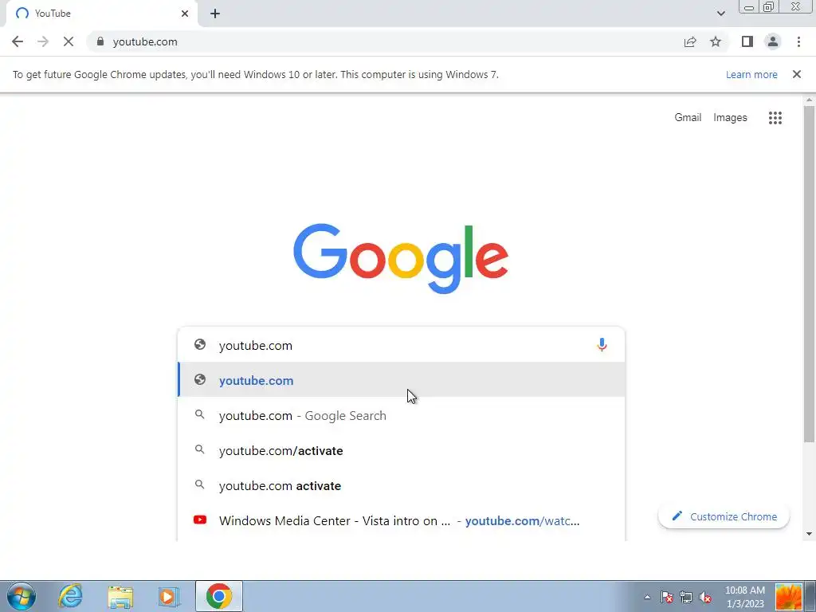The image size is (816, 612).
Task: Select the YouTube tab
Action: 101,14
